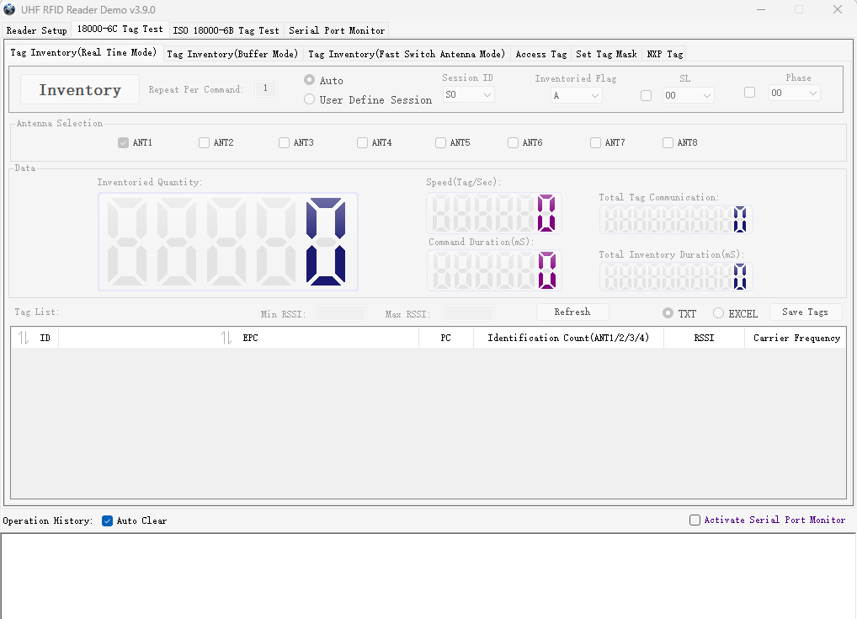Click the Command Duration (mS) display

[494, 270]
